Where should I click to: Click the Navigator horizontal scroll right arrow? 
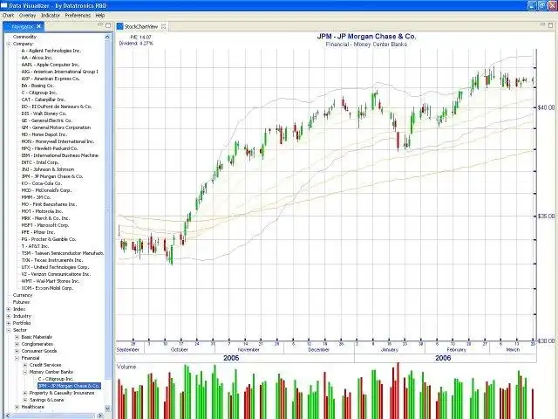(100, 416)
